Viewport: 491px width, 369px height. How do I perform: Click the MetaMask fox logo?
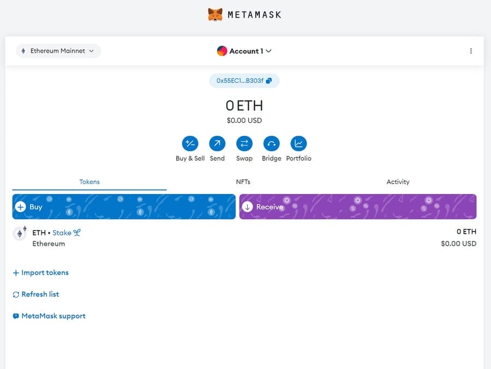click(215, 14)
